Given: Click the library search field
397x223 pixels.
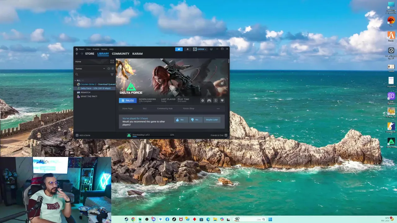Looking at the screenshot, I should pos(92,74).
